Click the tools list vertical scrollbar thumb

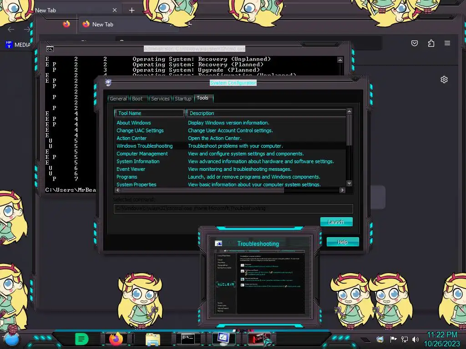pos(349,130)
